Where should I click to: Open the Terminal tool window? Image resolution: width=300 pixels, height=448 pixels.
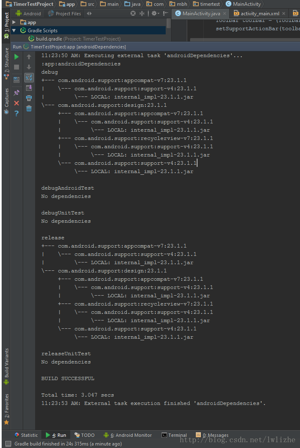click(174, 435)
